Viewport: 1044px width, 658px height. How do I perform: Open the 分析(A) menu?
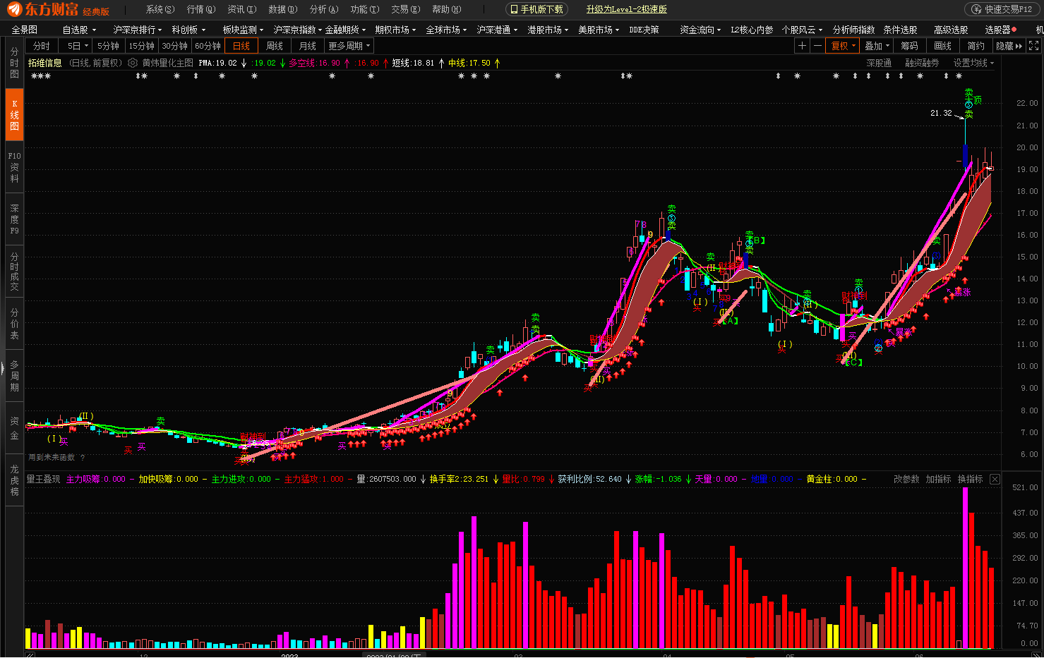tap(323, 9)
